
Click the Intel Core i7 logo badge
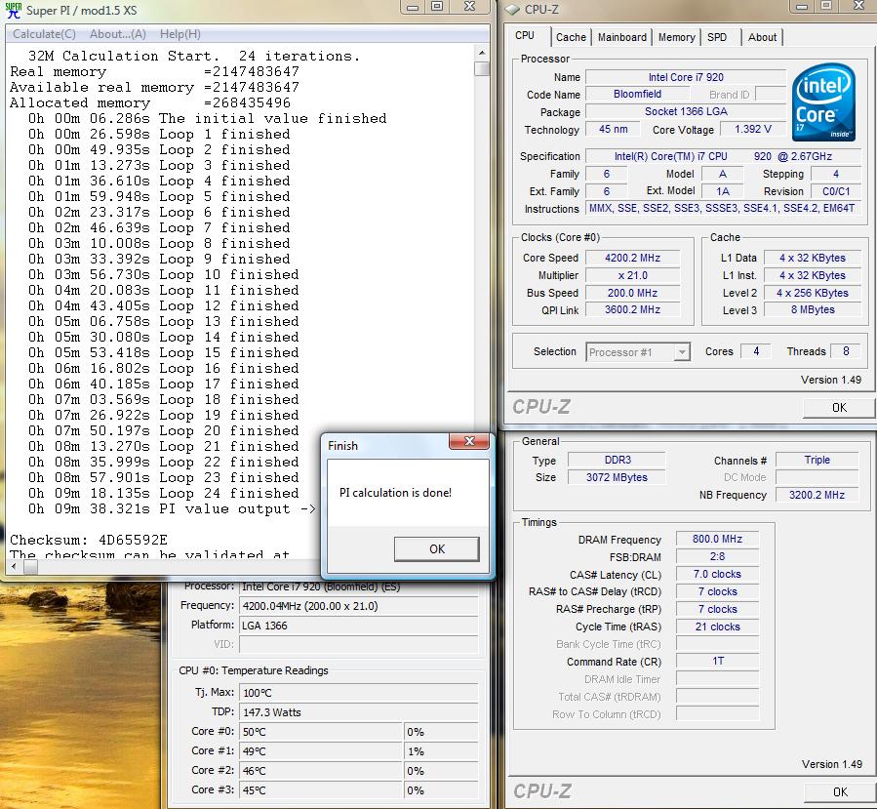pos(824,101)
